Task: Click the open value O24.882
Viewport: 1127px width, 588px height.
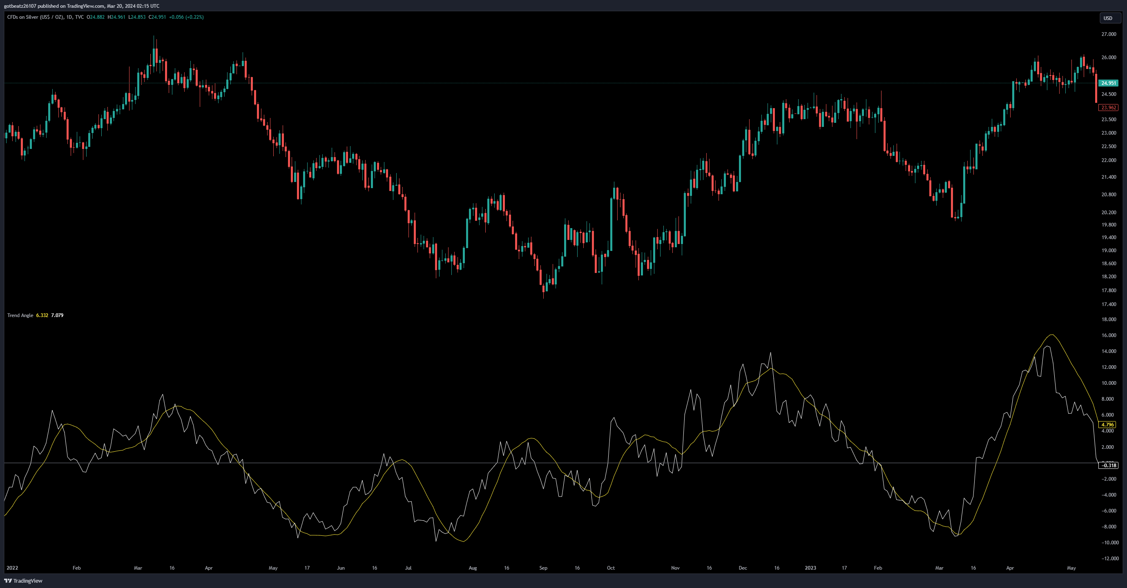Action: 95,17
